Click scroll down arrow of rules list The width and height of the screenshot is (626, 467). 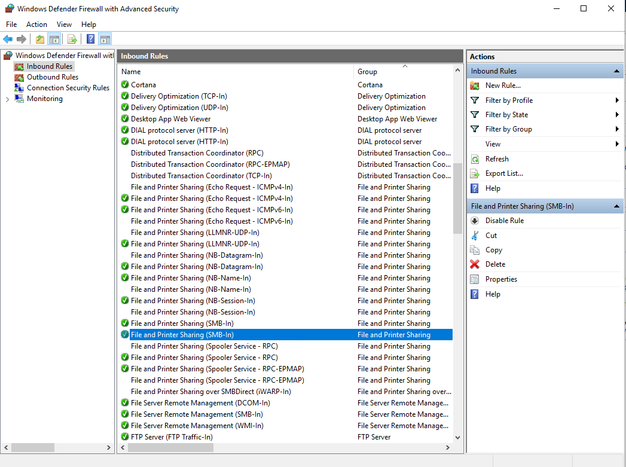point(457,438)
